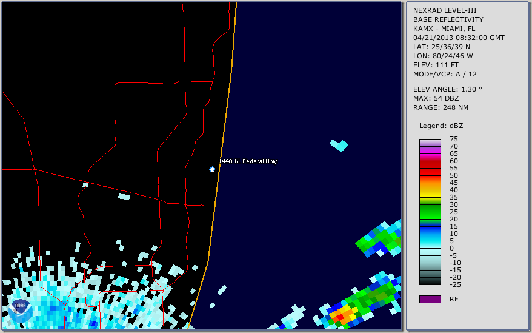The image size is (532, 333).
Task: Click the 'LAT: 25/36/39 N' line
Action: pyautogui.click(x=441, y=47)
